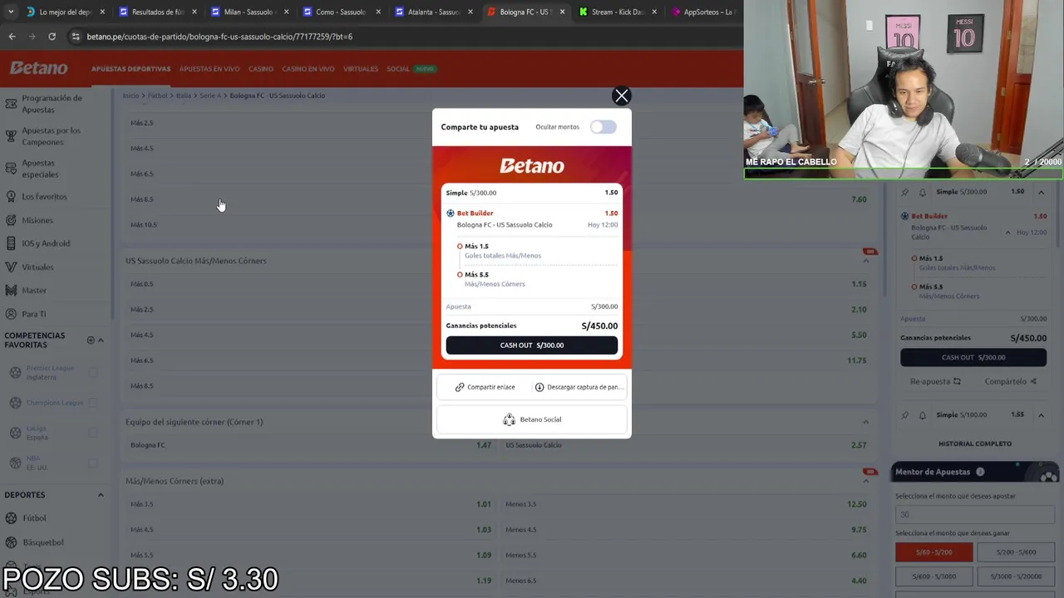
Task: Select the S/60 - S/200 winnings range
Action: pos(933,552)
